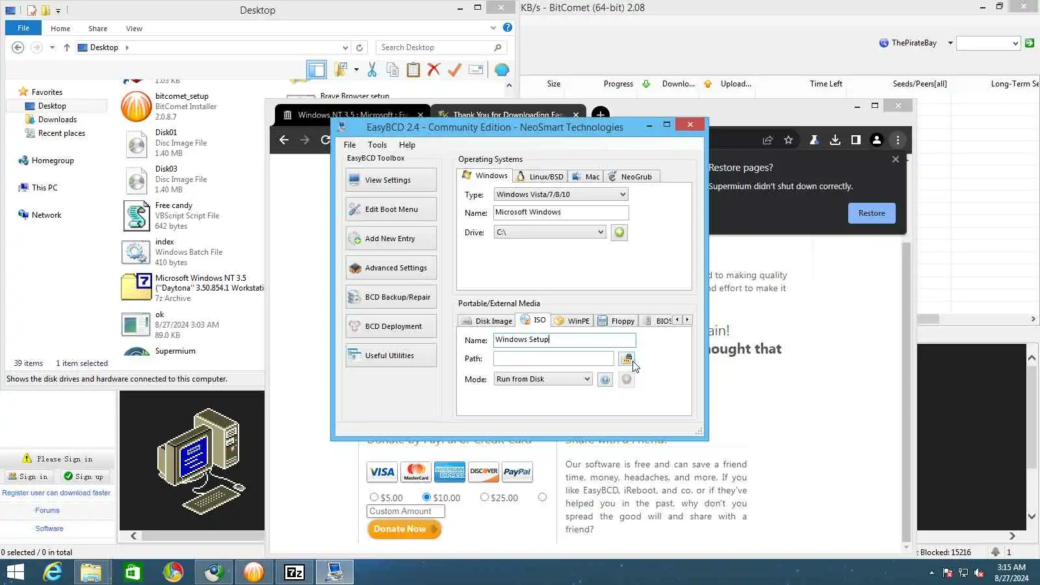Click the empty ISO Path field
The width and height of the screenshot is (1040, 585).
(553, 359)
